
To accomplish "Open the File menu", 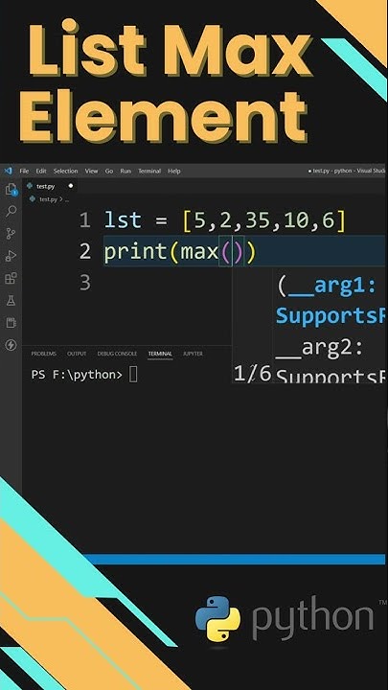I will [24, 171].
